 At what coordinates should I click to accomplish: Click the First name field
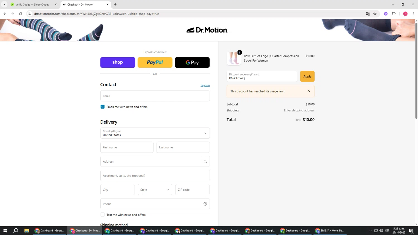click(x=127, y=147)
